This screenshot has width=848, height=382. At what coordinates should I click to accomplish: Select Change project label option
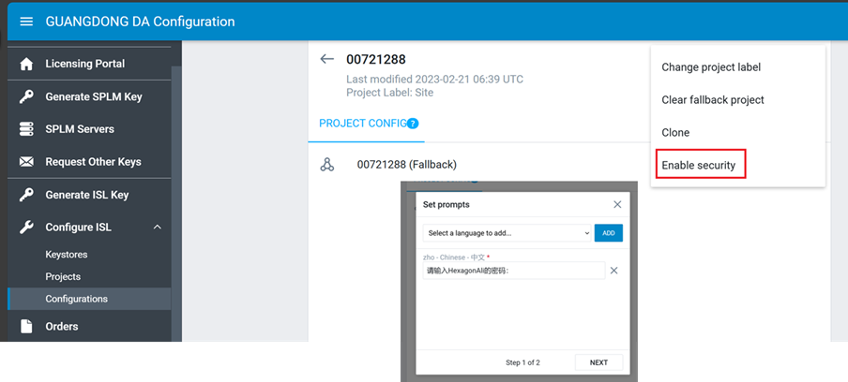(711, 67)
